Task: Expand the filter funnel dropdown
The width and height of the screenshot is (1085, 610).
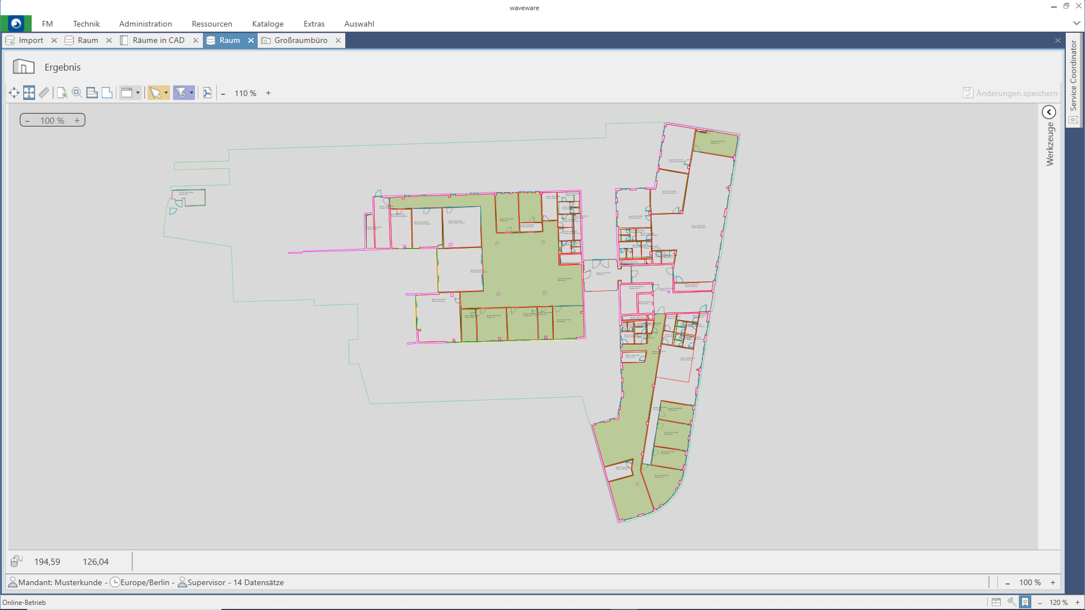Action: [x=192, y=93]
